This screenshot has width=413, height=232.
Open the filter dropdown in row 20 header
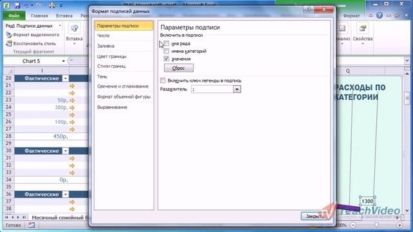pyautogui.click(x=65, y=79)
